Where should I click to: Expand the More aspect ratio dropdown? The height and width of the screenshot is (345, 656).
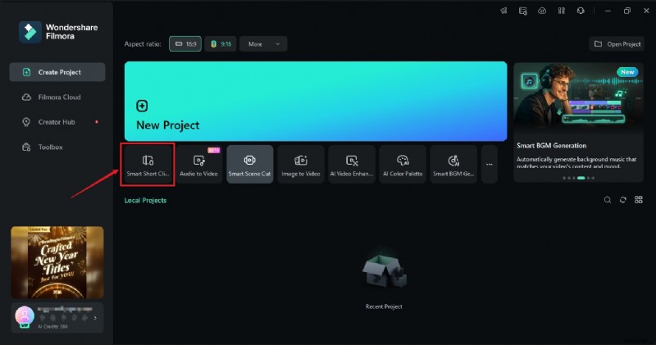coord(263,43)
